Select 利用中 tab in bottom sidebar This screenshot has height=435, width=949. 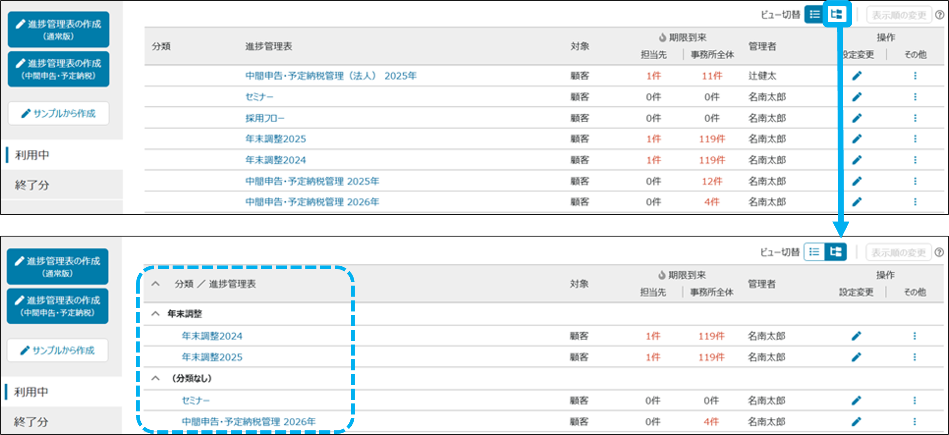click(x=31, y=392)
